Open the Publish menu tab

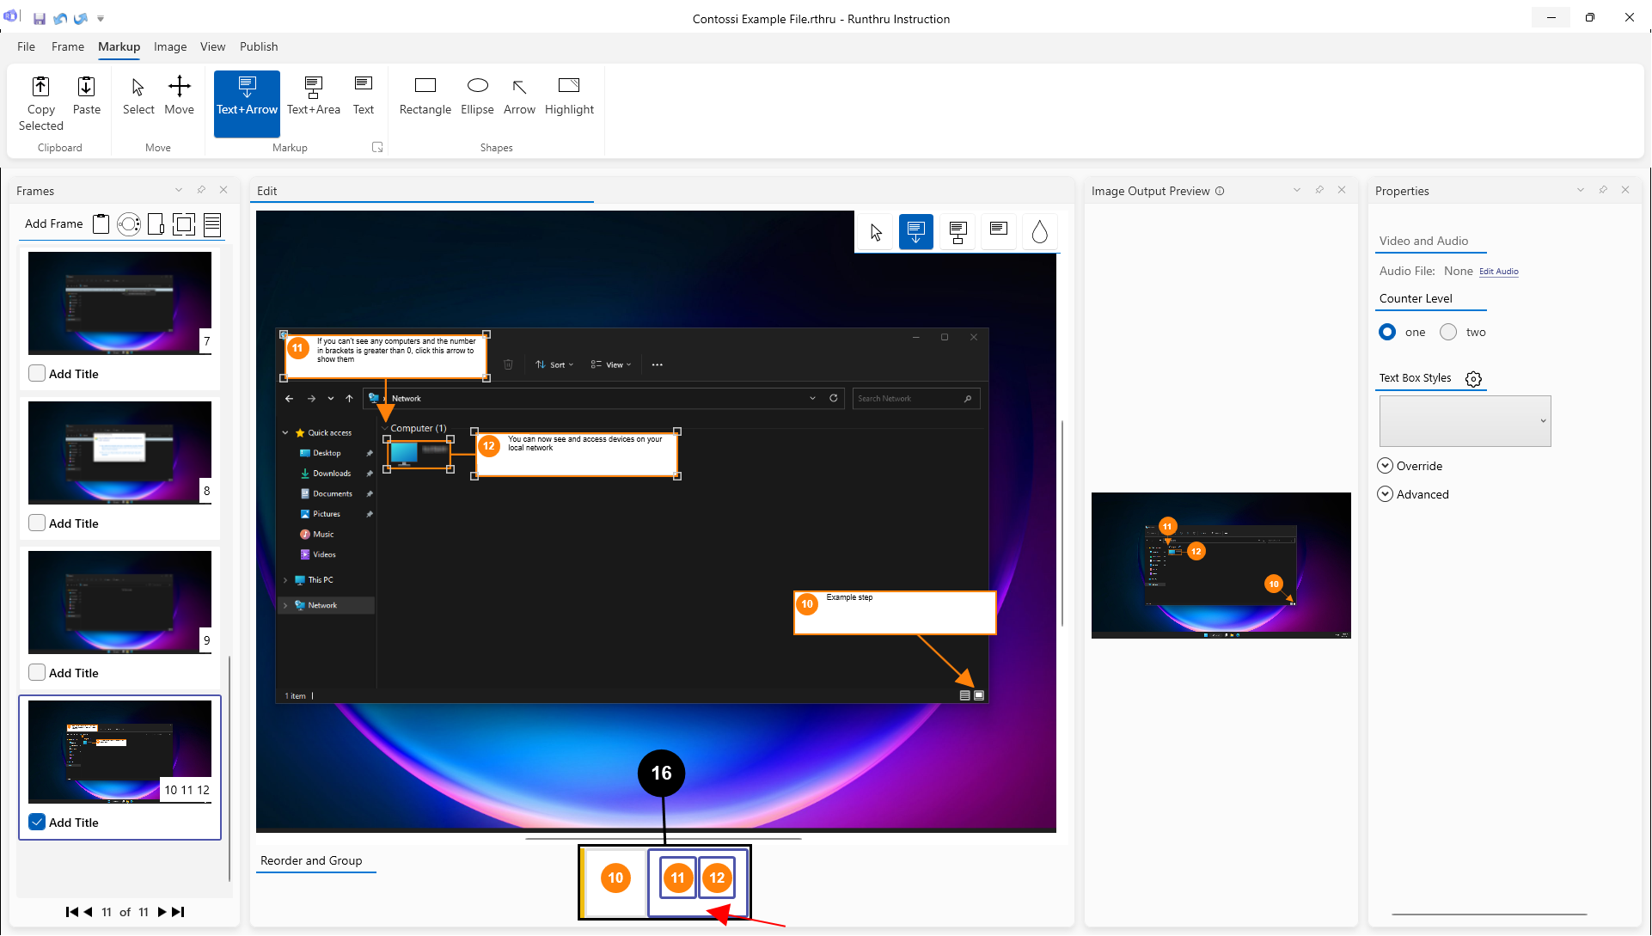[259, 46]
